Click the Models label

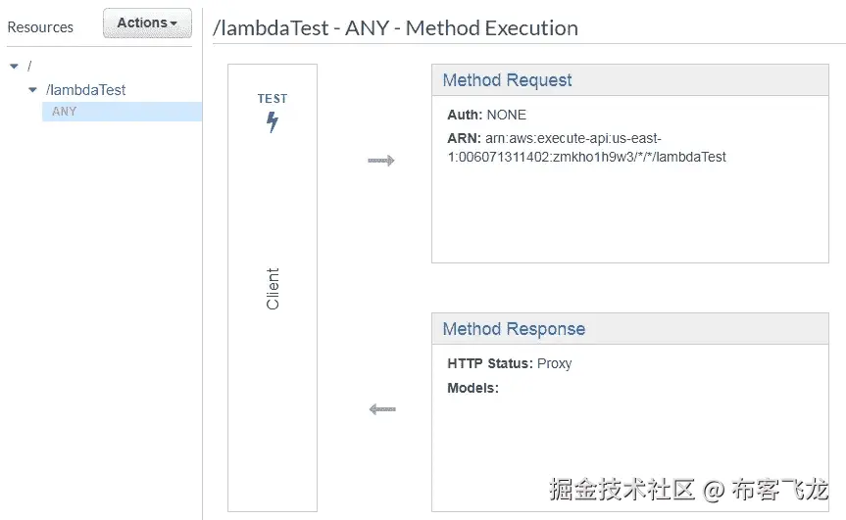(473, 388)
